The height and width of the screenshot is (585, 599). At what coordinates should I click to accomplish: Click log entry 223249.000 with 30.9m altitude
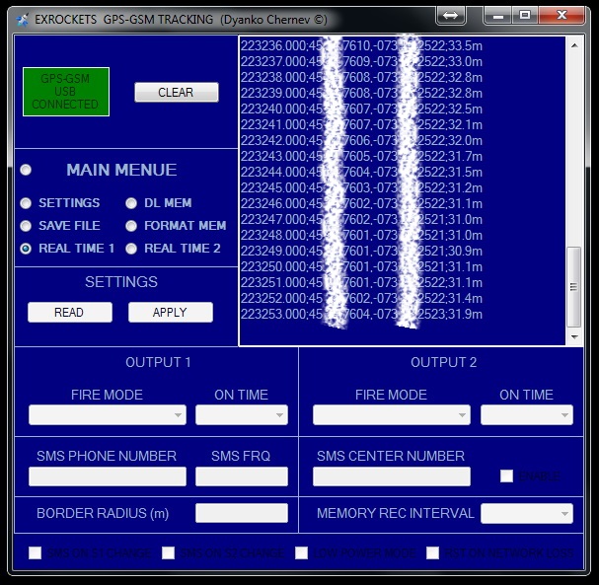coord(361,252)
